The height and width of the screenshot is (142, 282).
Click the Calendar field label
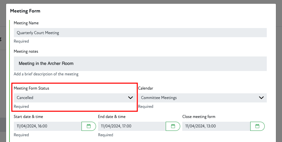[145, 88]
